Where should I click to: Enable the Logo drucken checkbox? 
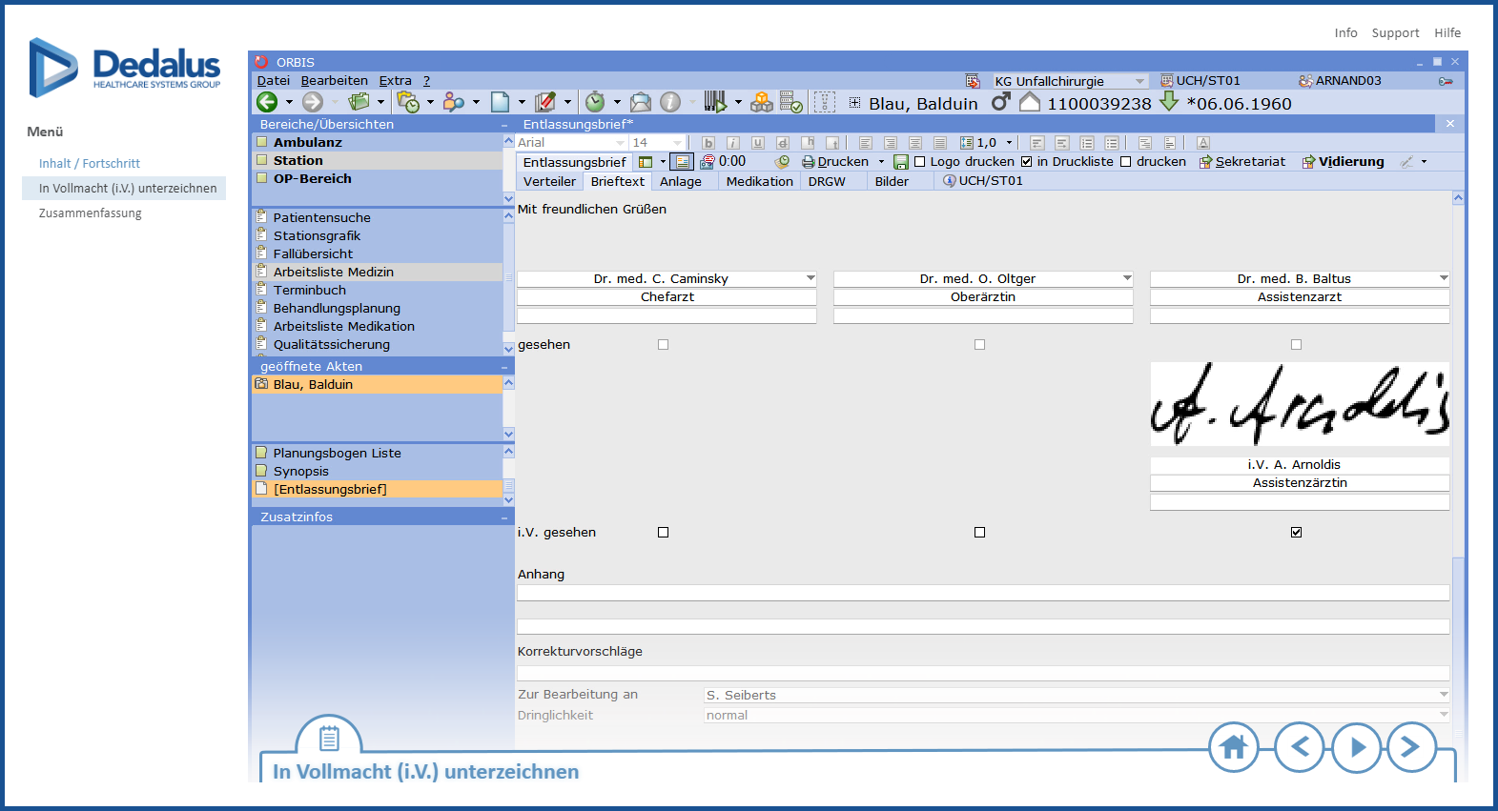click(920, 162)
